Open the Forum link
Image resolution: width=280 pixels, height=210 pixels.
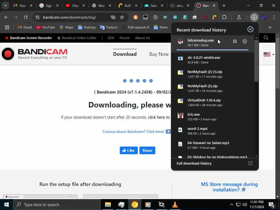point(124,38)
